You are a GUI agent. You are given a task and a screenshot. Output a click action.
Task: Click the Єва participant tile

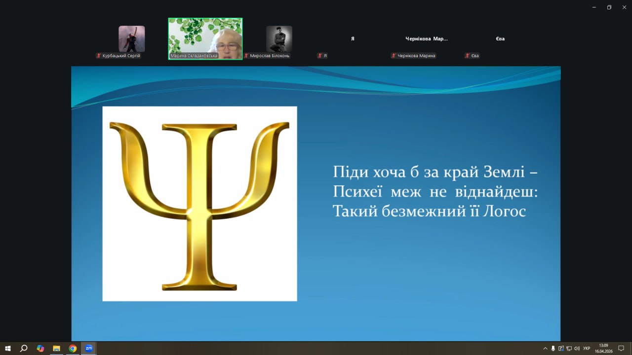click(x=500, y=39)
